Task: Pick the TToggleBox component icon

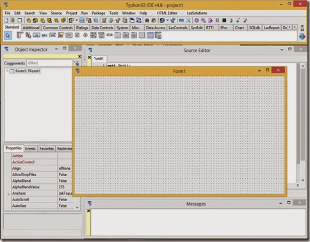Action: pyautogui.click(x=69, y=35)
